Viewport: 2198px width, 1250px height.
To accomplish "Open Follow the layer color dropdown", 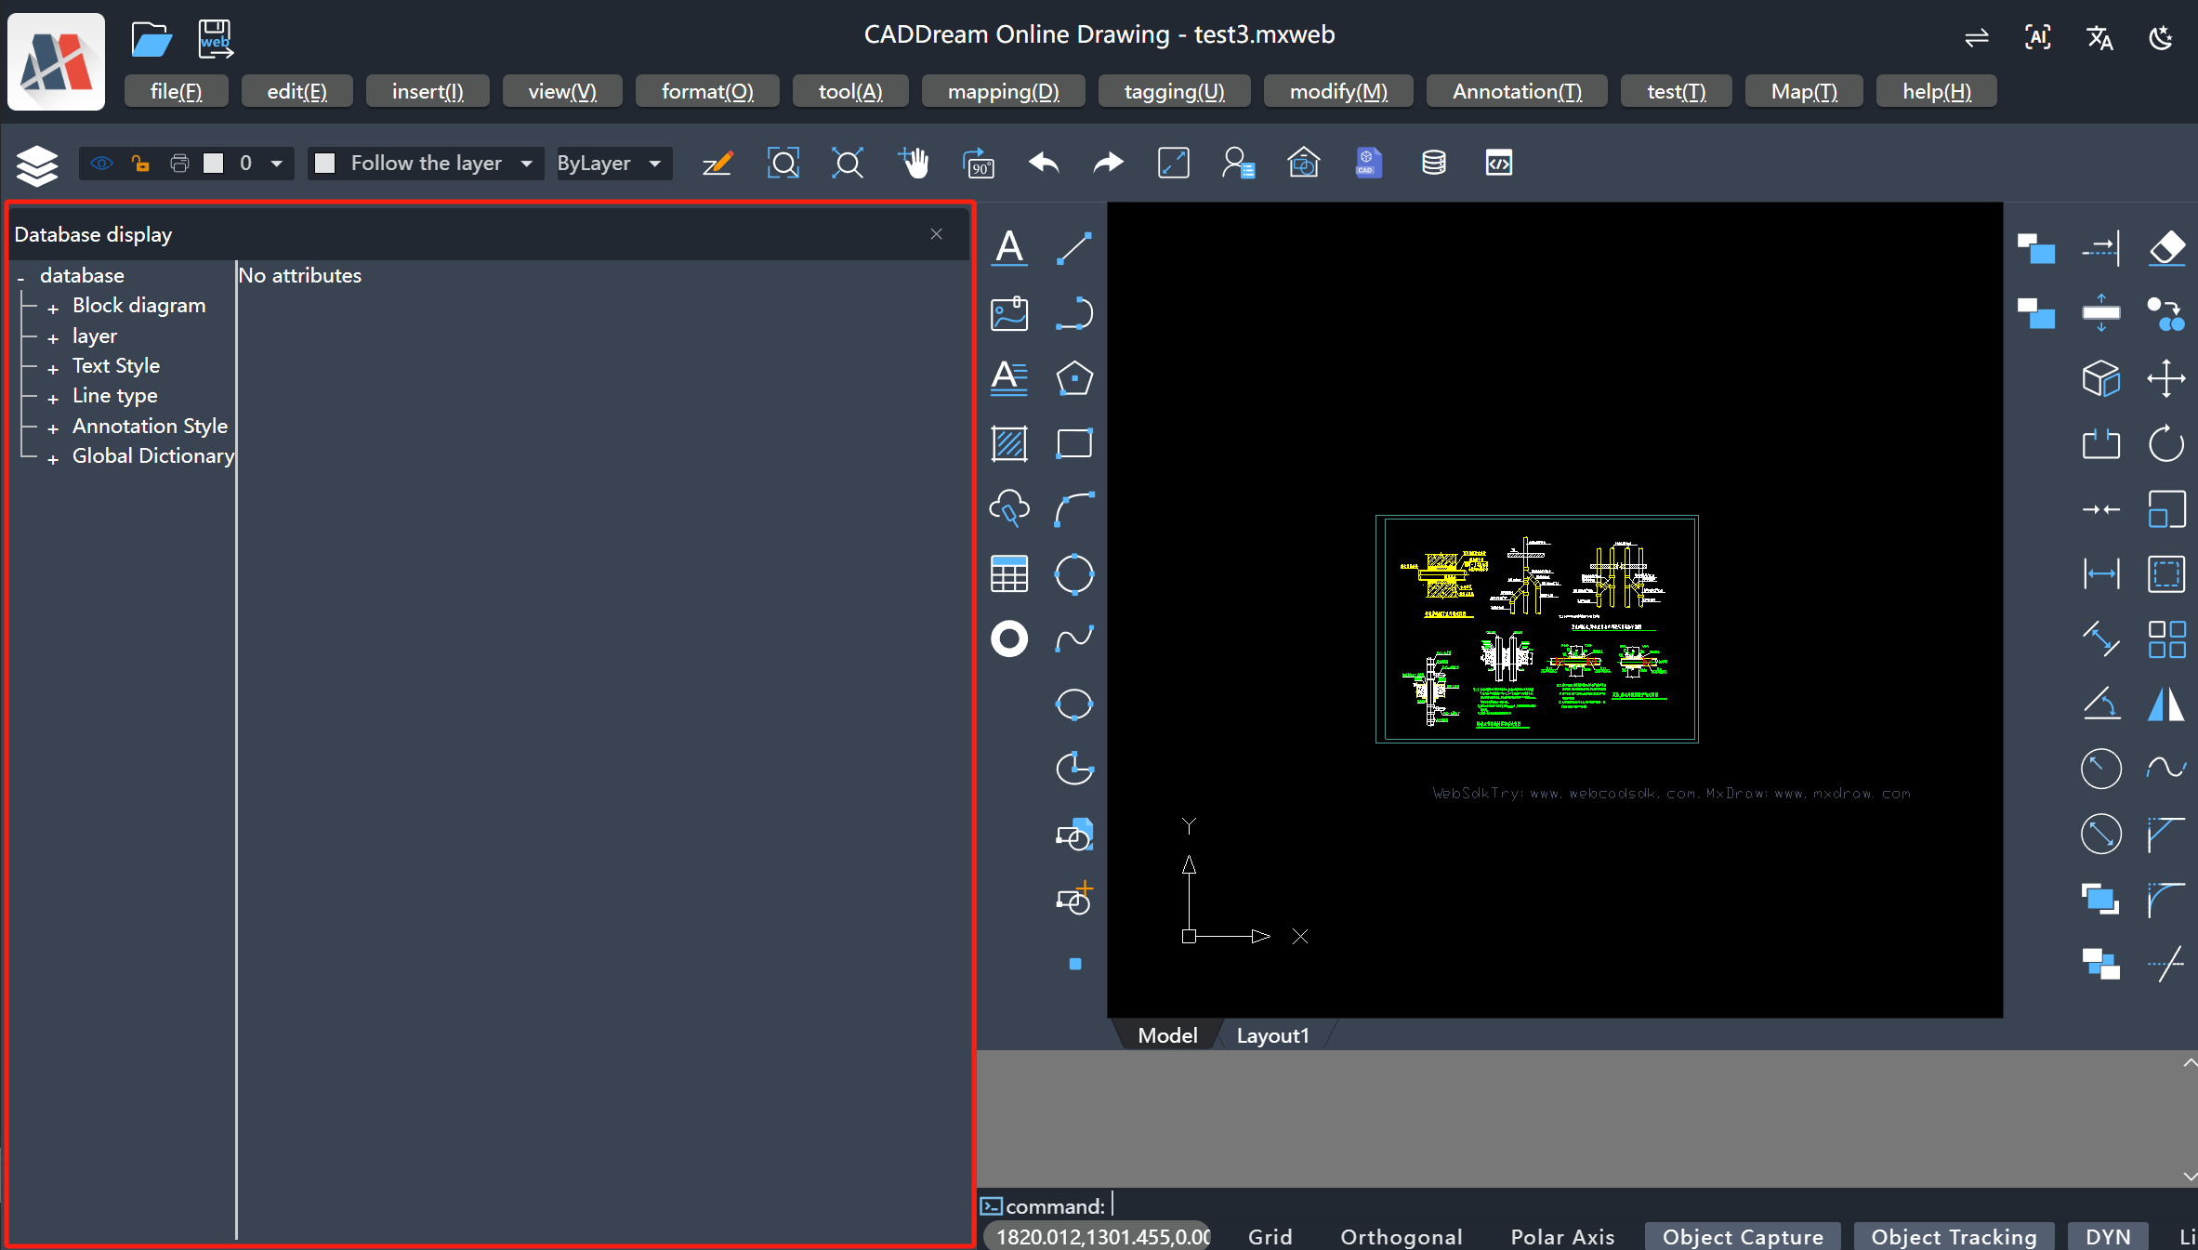I will (426, 164).
